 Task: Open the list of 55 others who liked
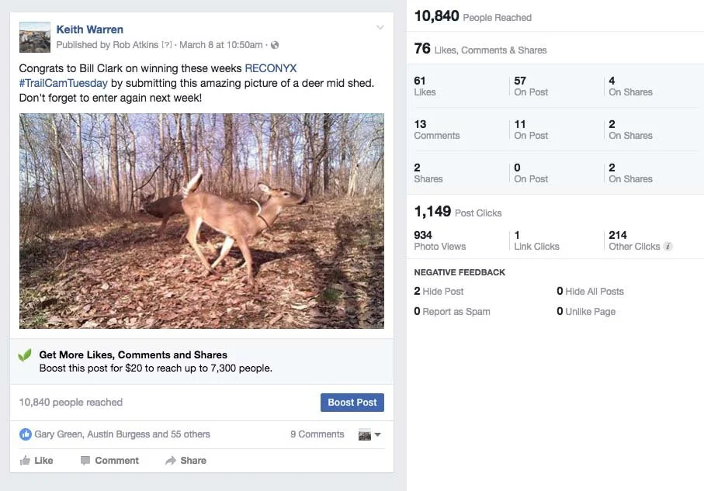point(191,434)
